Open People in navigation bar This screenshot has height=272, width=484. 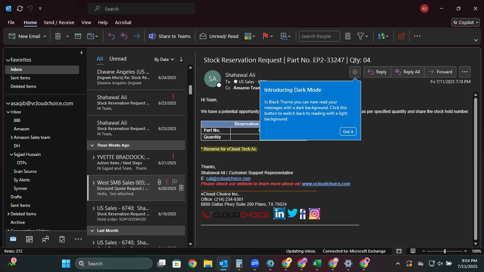point(45,239)
